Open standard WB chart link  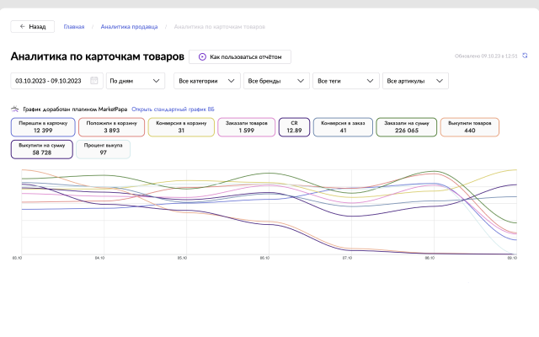173,109
